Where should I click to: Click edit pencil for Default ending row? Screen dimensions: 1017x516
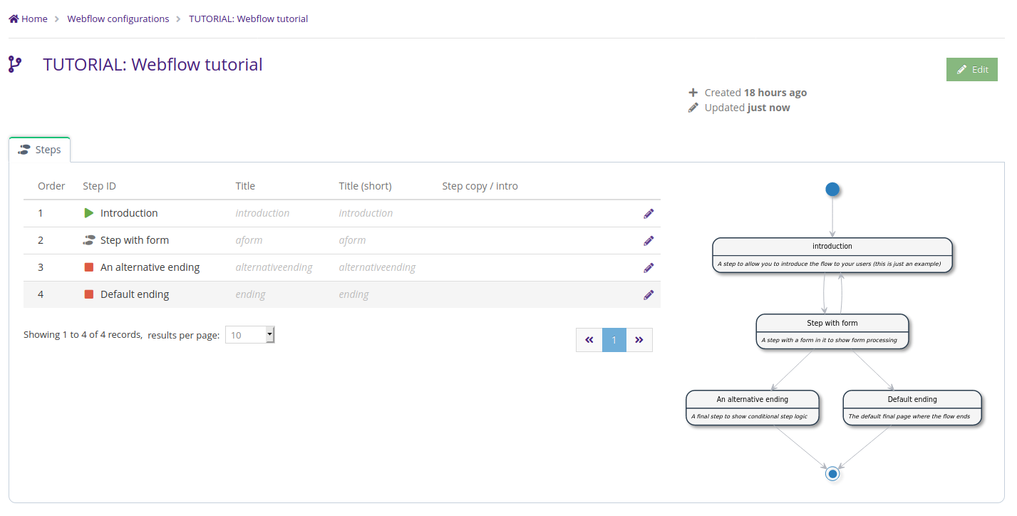point(649,295)
